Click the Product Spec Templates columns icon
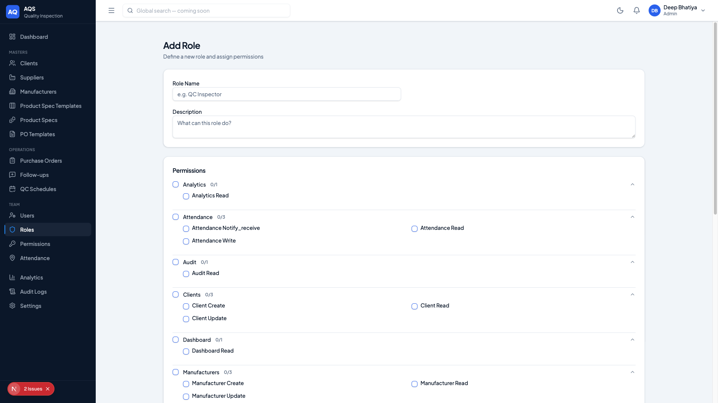718x403 pixels. click(12, 106)
